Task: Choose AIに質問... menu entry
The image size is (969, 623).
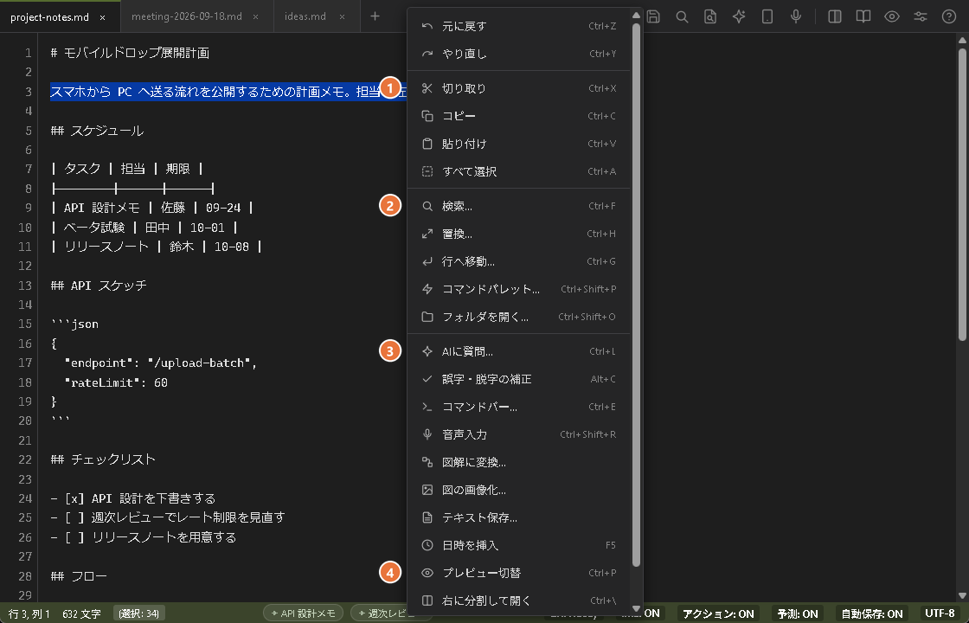Action: (x=518, y=351)
